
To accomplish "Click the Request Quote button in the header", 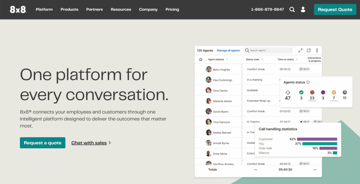I will [x=335, y=9].
